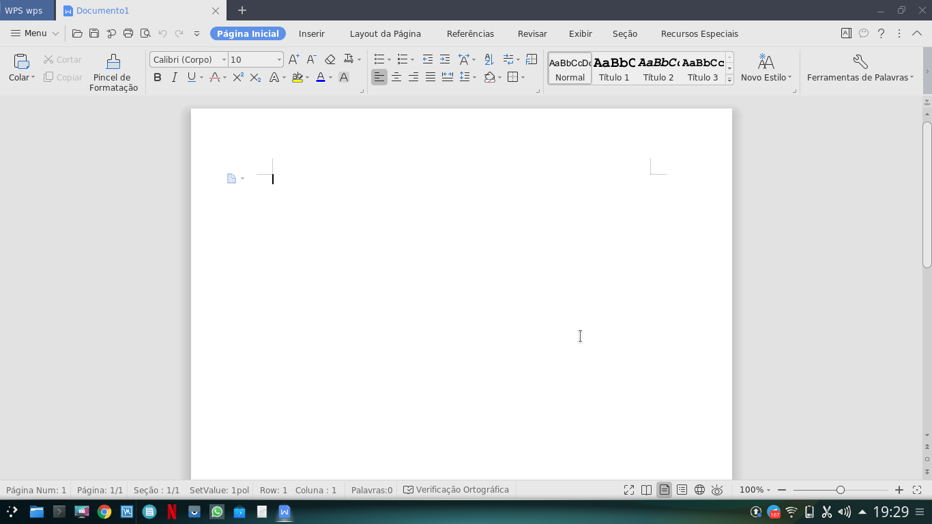
Task: Open the Inserir tab
Action: click(x=312, y=33)
